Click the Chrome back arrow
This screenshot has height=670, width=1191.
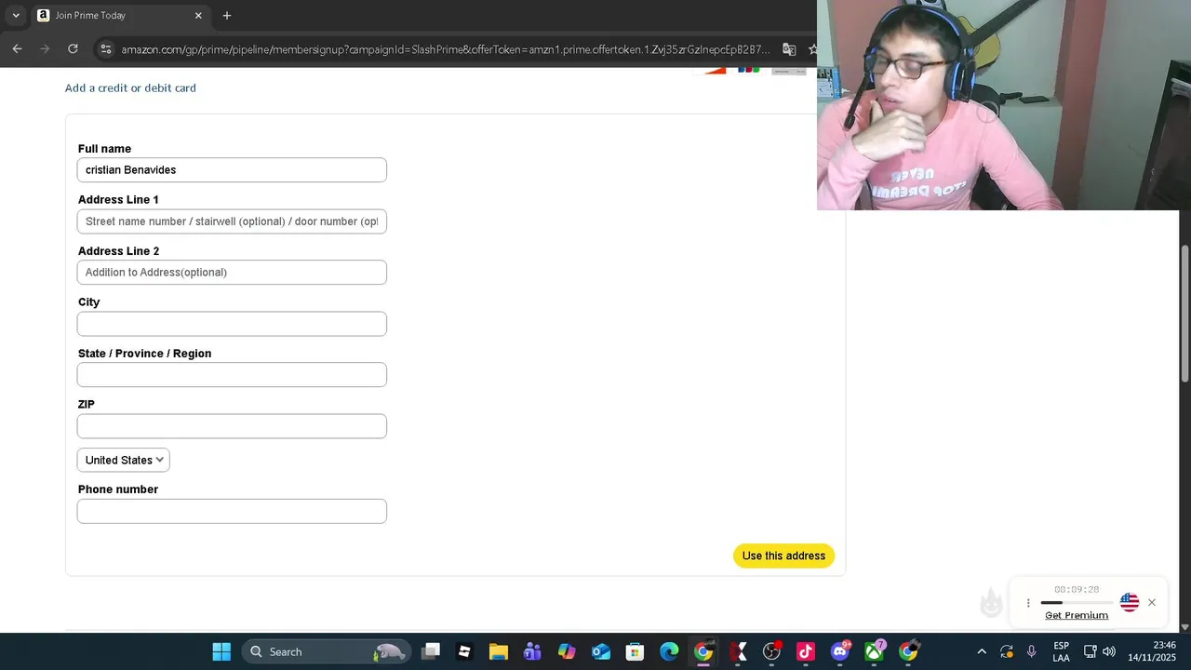pos(17,48)
